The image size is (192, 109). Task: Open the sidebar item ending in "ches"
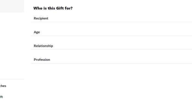point(3,86)
